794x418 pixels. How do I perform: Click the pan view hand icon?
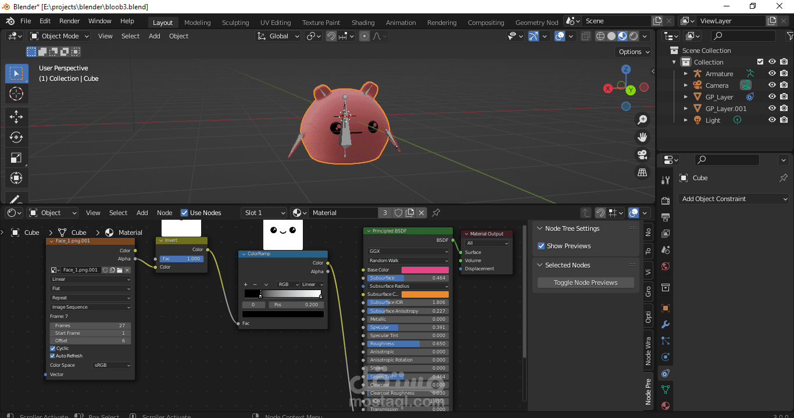click(x=642, y=137)
